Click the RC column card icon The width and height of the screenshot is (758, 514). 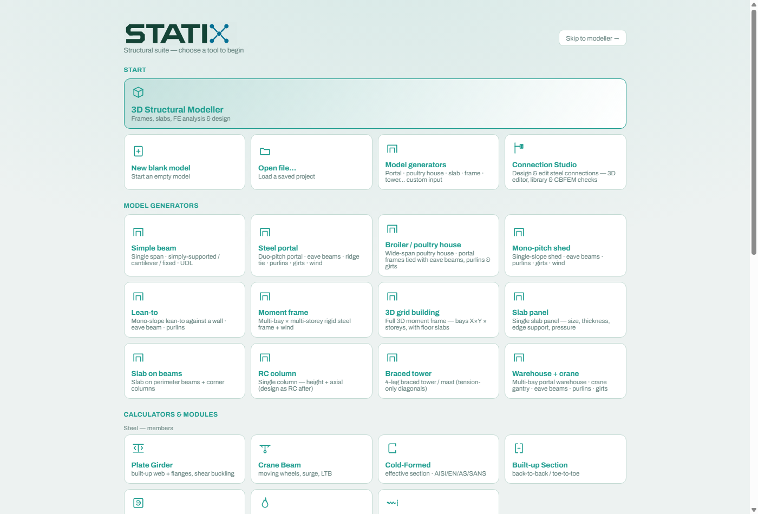265,358
